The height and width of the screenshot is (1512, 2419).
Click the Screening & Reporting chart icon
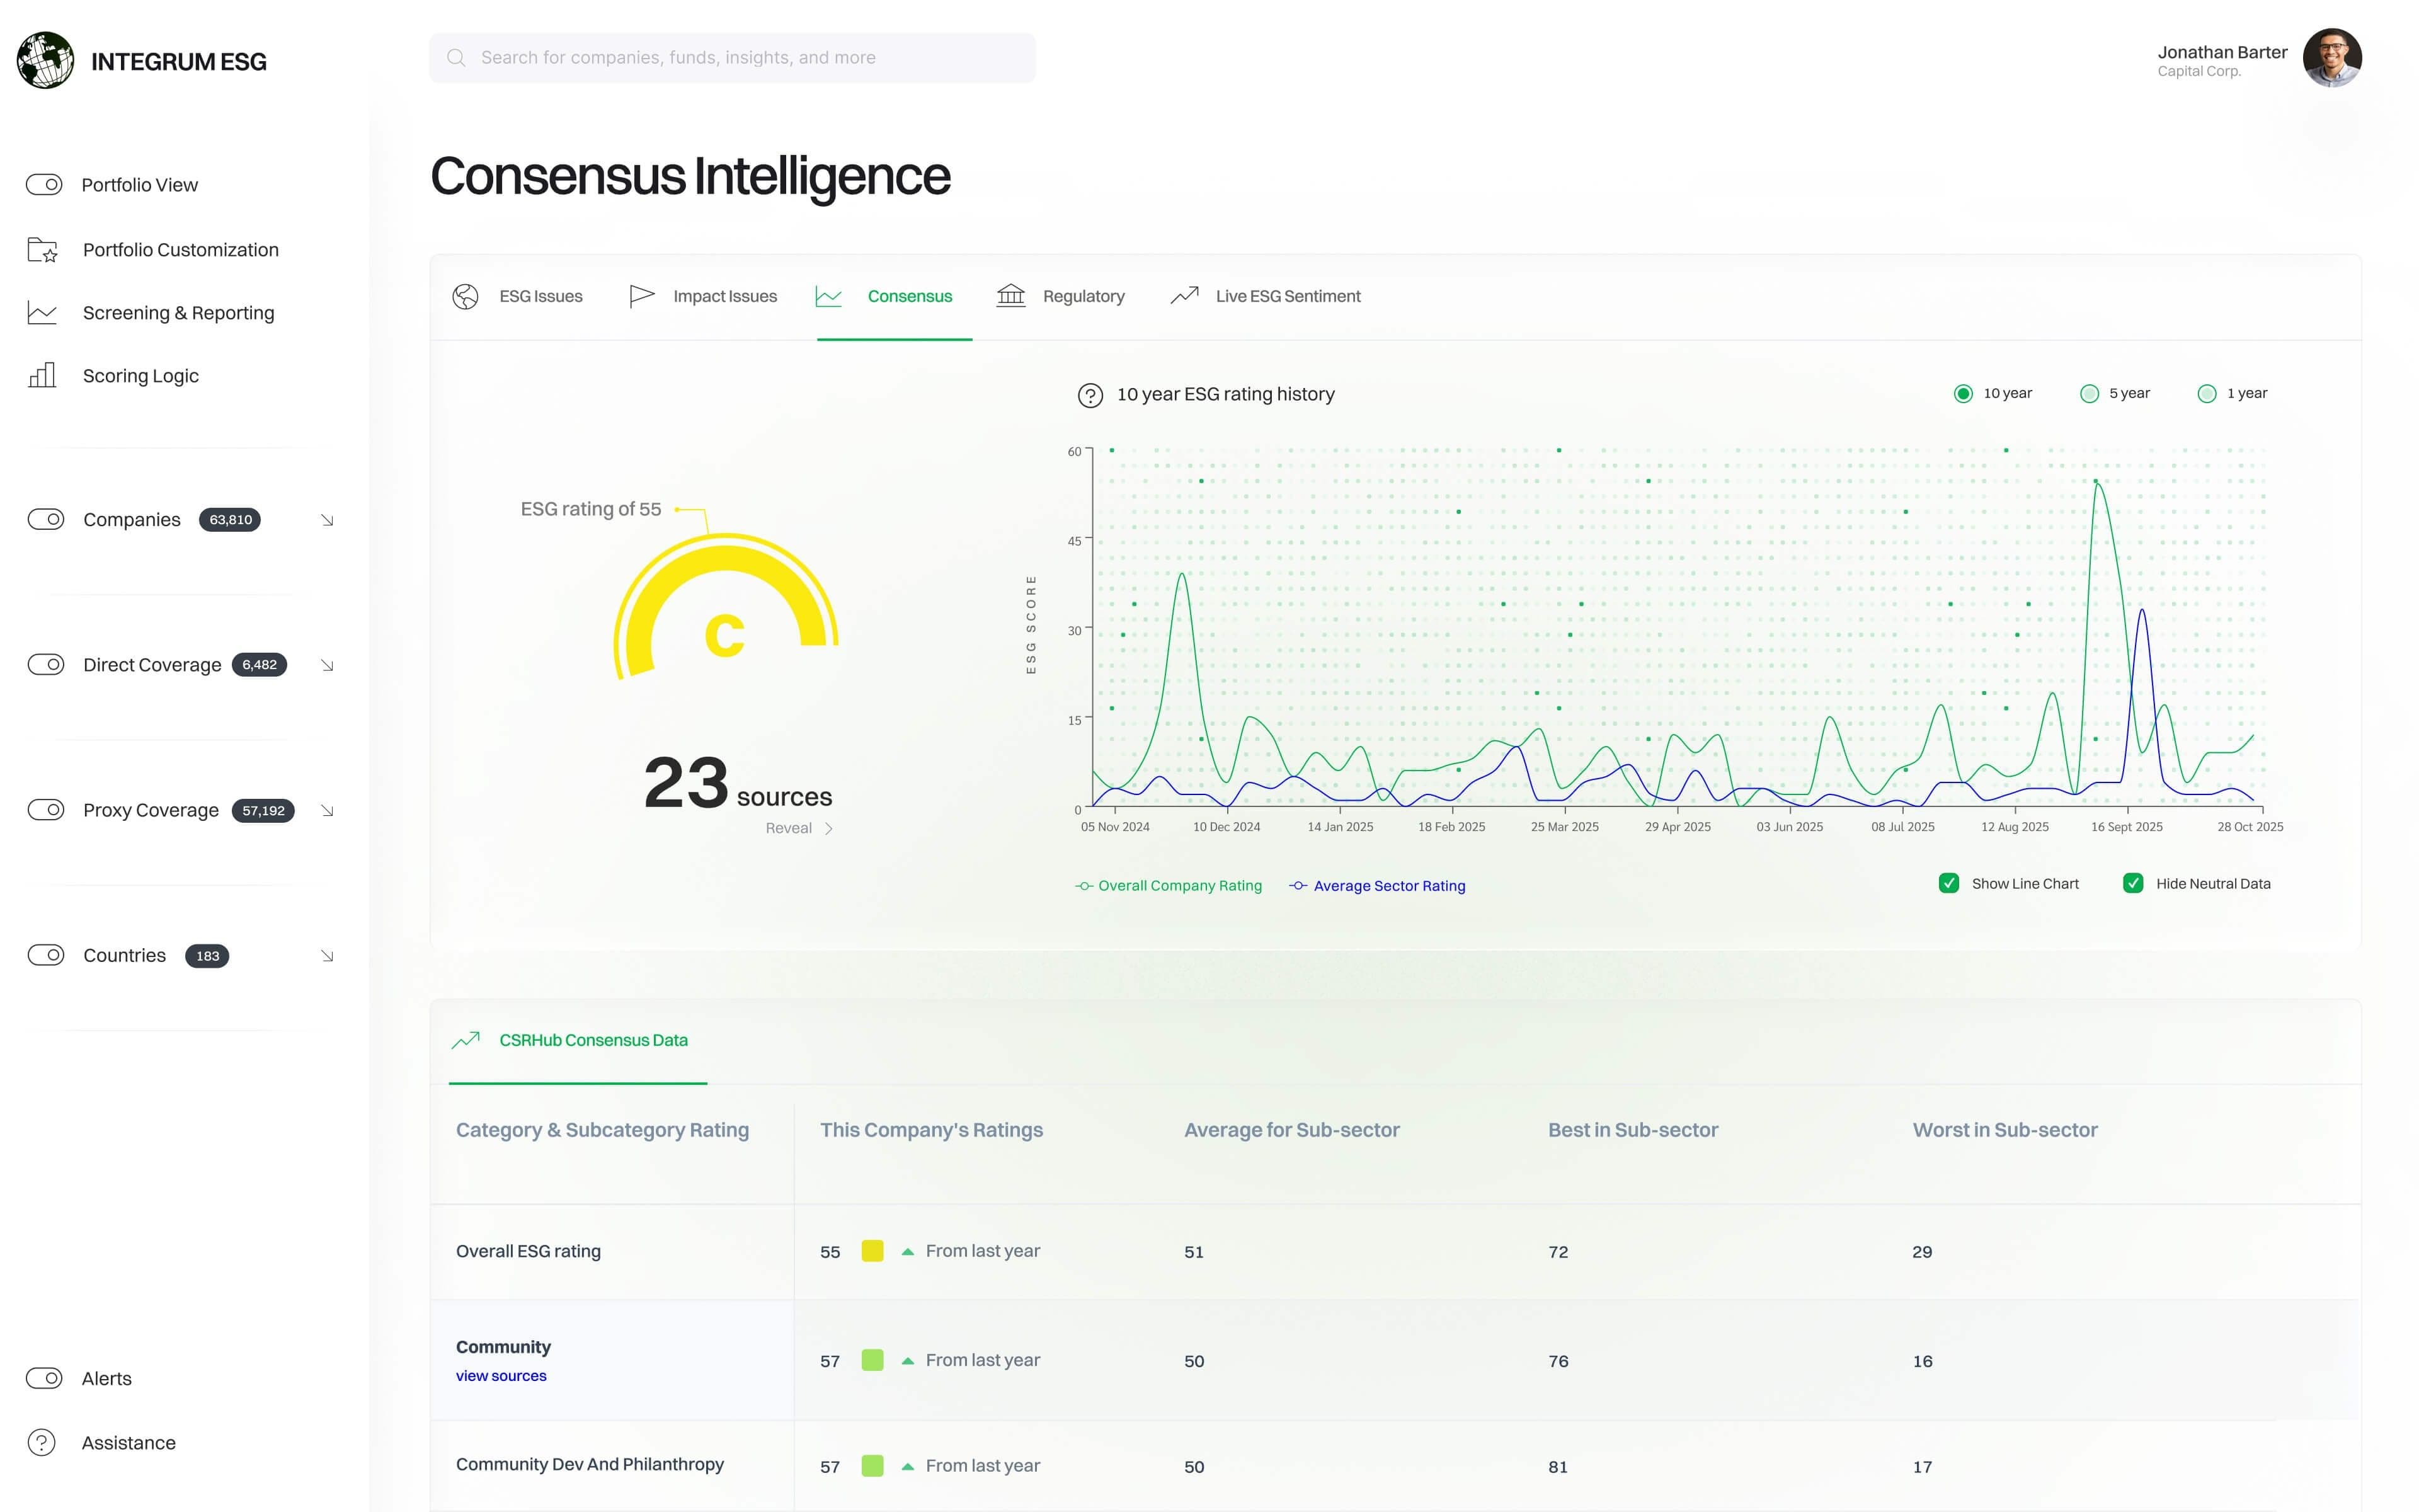coord(42,313)
